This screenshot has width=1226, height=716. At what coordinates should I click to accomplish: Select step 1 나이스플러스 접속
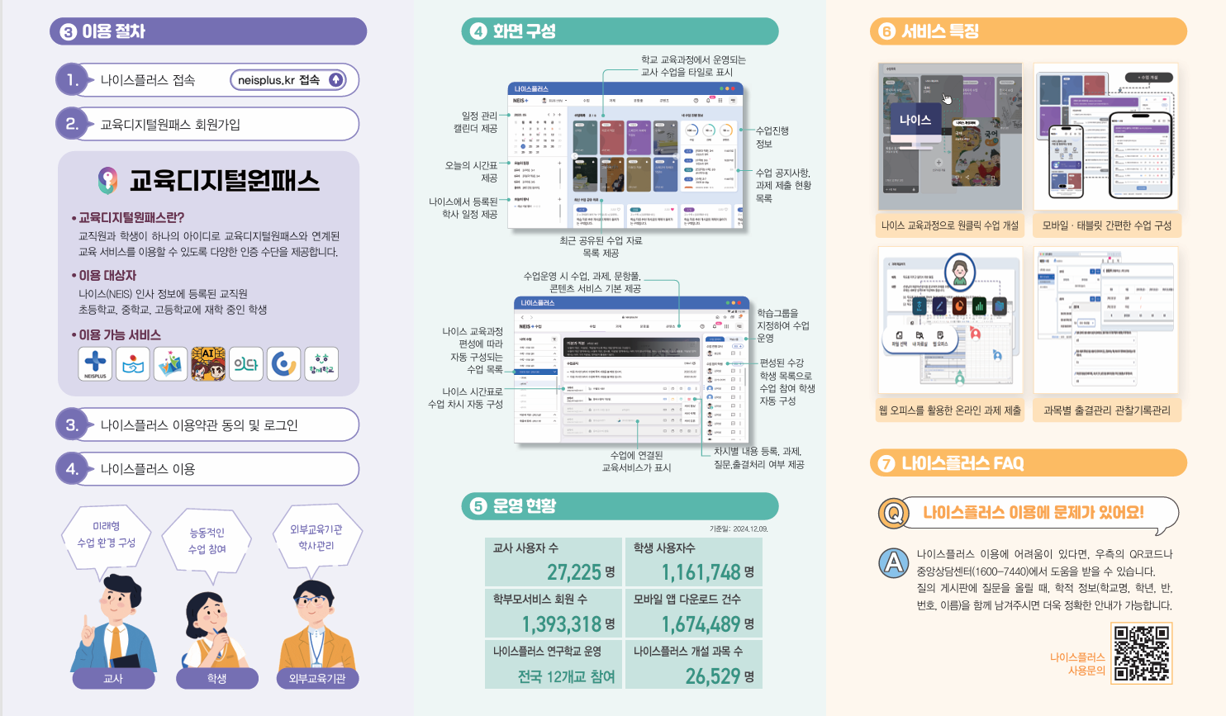(207, 80)
